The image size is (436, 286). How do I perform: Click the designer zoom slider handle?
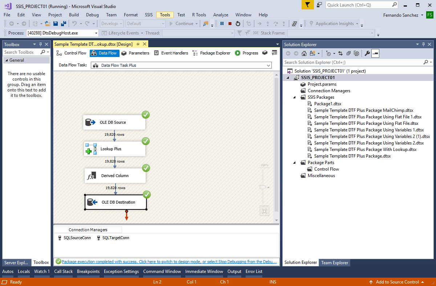pos(263,187)
